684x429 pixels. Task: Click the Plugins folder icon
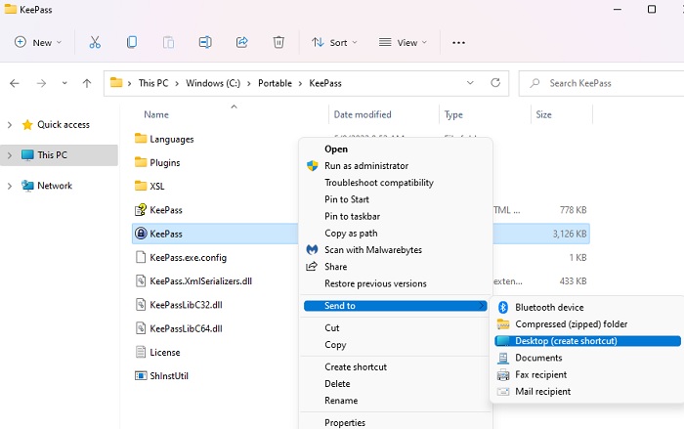(141, 162)
